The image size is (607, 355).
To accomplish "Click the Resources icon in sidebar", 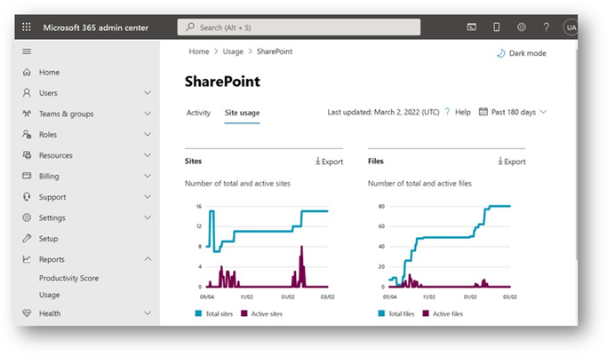I will (27, 155).
